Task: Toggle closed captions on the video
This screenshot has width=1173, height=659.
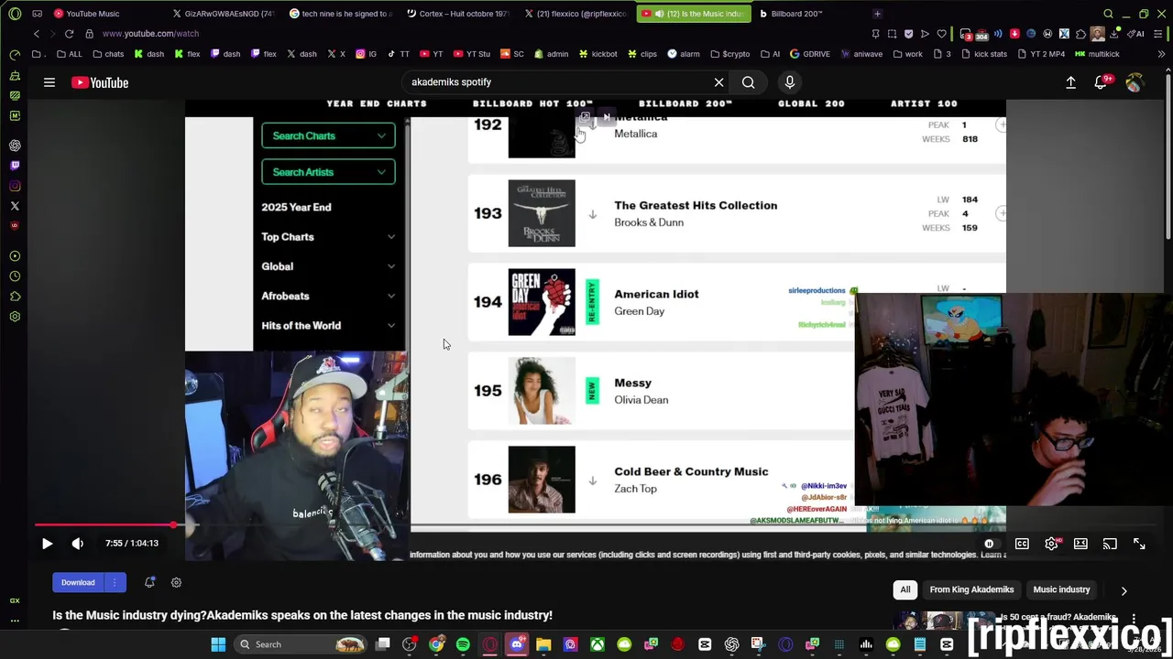Action: (x=1022, y=544)
